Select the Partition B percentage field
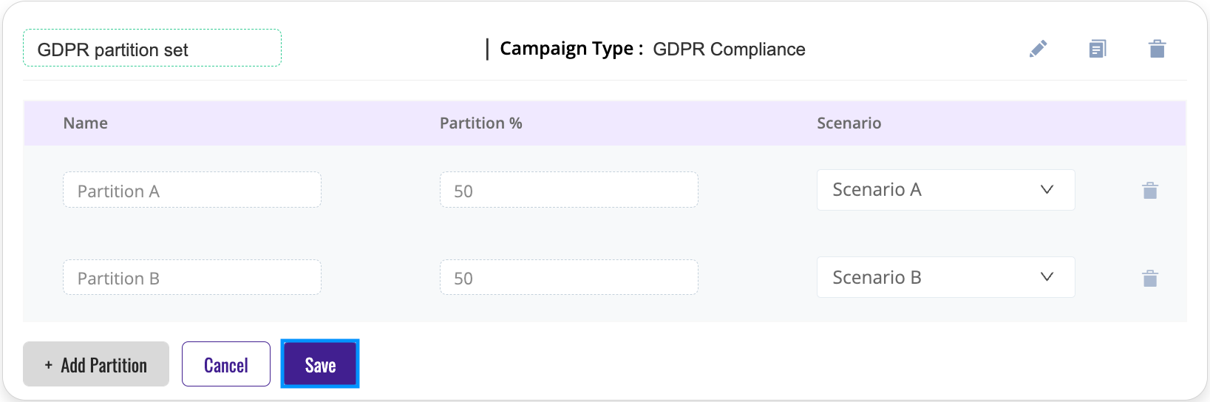Image resolution: width=1210 pixels, height=402 pixels. coord(569,277)
